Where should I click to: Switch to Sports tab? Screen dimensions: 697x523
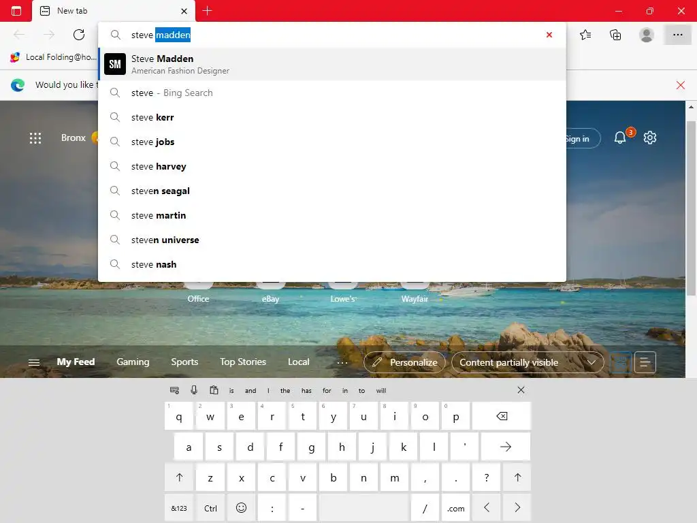pyautogui.click(x=184, y=362)
